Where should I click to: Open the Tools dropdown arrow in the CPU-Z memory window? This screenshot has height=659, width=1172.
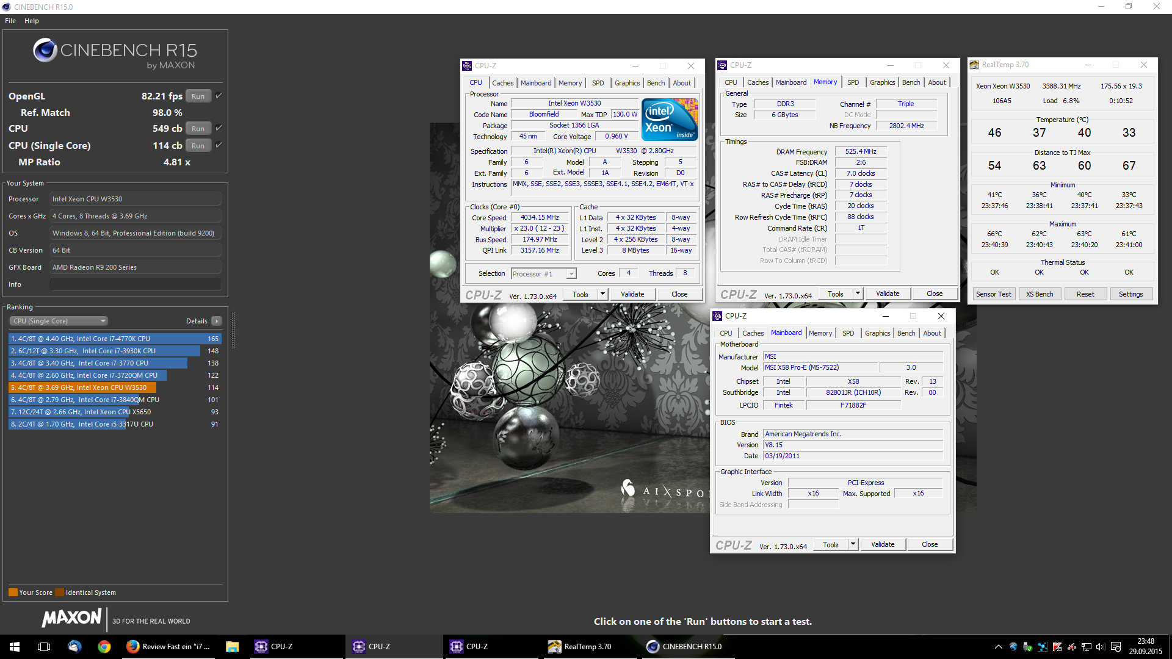pyautogui.click(x=858, y=293)
